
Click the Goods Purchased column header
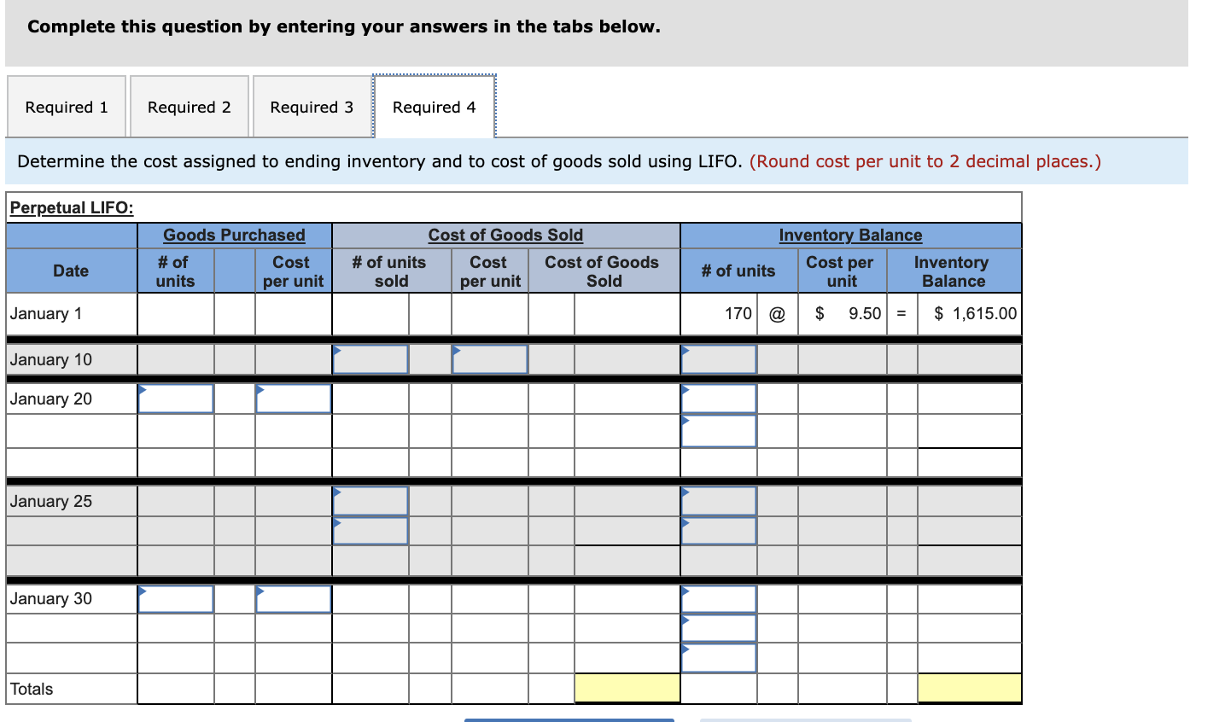234,235
